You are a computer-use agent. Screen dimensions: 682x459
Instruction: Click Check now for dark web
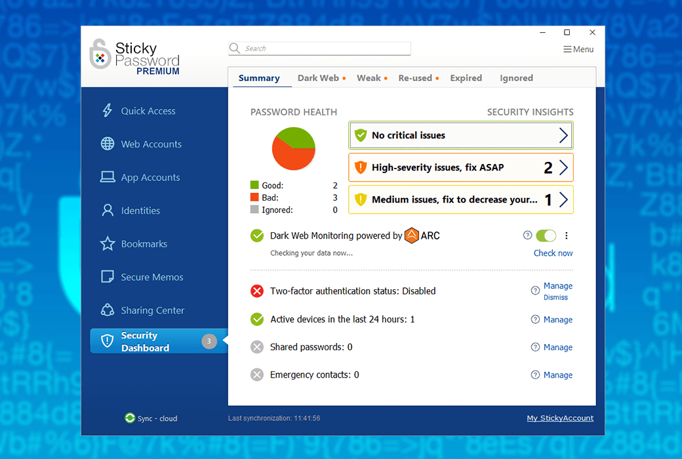click(x=553, y=252)
